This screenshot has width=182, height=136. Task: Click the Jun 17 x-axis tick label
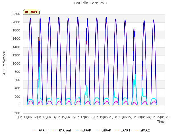[80, 117]
